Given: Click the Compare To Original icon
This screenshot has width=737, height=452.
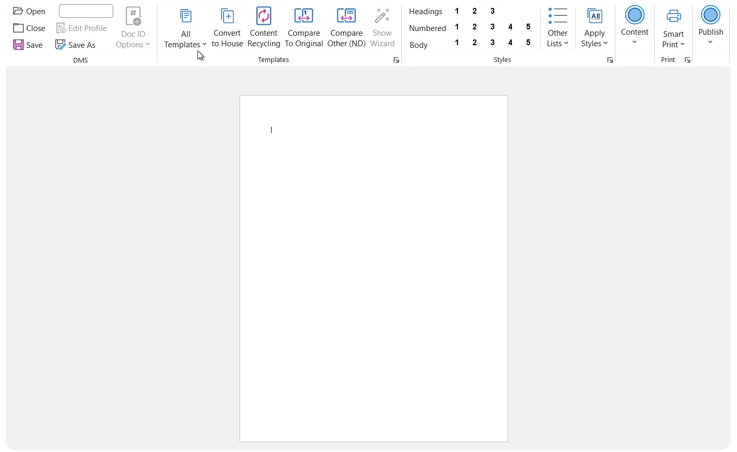Looking at the screenshot, I should pos(304,16).
